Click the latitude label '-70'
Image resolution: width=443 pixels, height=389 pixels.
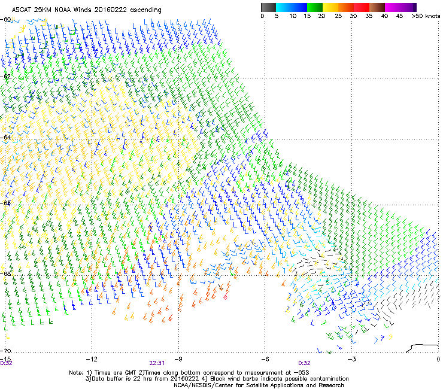click(x=6, y=351)
